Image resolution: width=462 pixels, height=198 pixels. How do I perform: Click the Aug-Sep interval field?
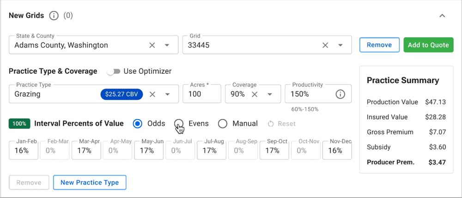pyautogui.click(x=243, y=150)
